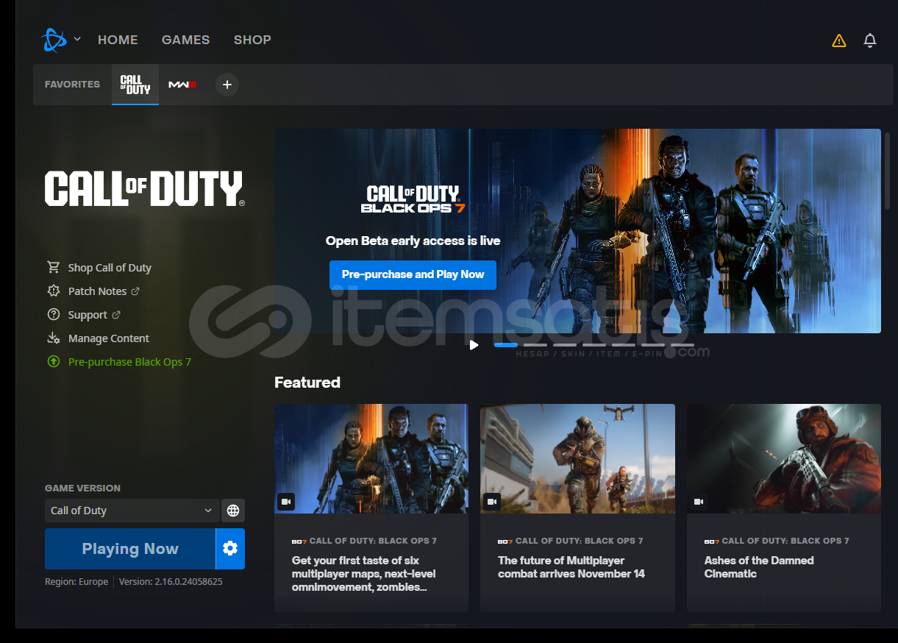The width and height of the screenshot is (898, 643).
Task: Open game settings gear button
Action: tap(230, 549)
